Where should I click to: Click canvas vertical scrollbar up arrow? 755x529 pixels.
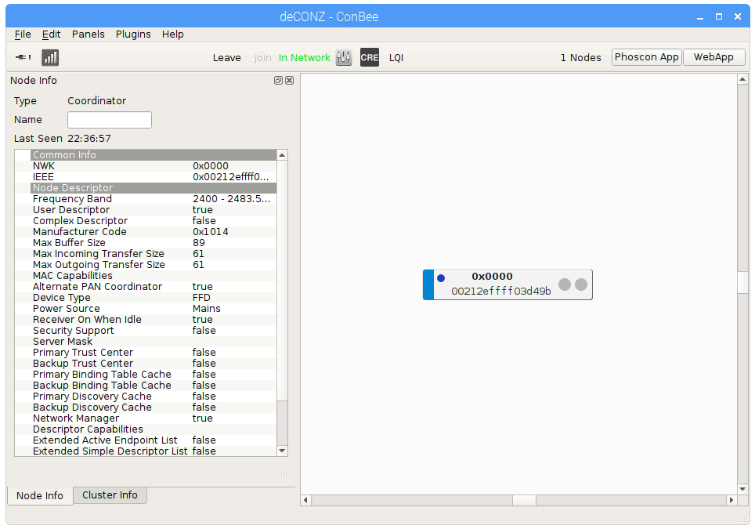click(742, 79)
